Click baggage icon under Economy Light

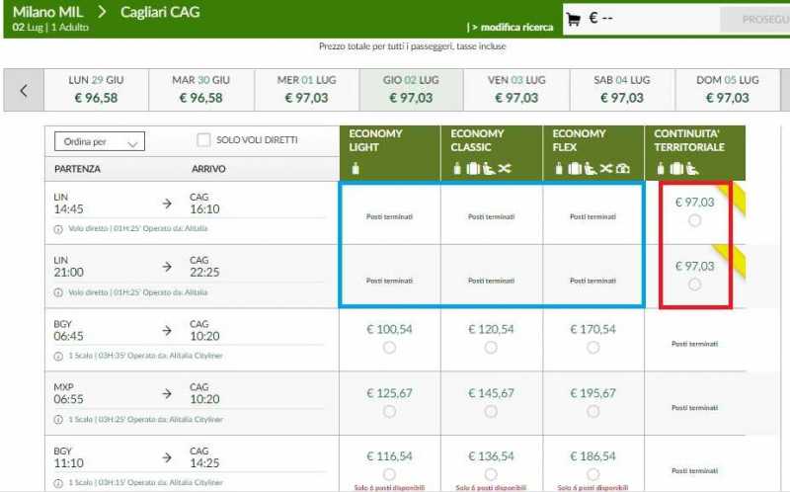[355, 168]
